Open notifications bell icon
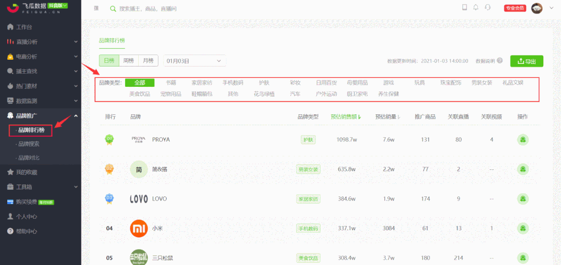This screenshot has height=265, width=561. click(x=476, y=7)
